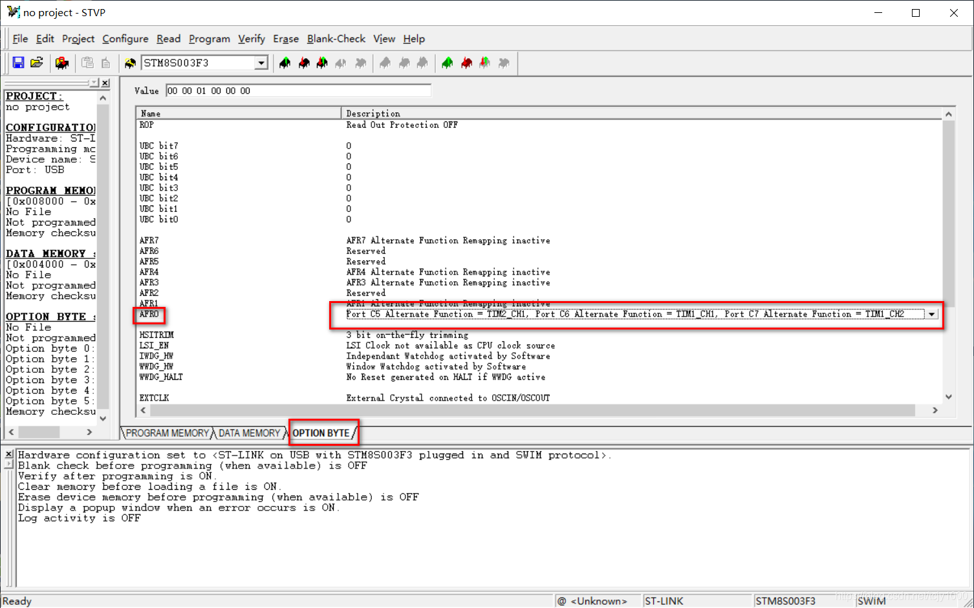
Task: Open the Configure menu
Action: 125,39
